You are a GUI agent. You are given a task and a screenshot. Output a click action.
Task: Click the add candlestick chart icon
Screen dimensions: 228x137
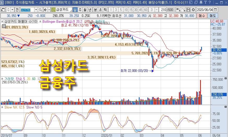[x=178, y=10]
